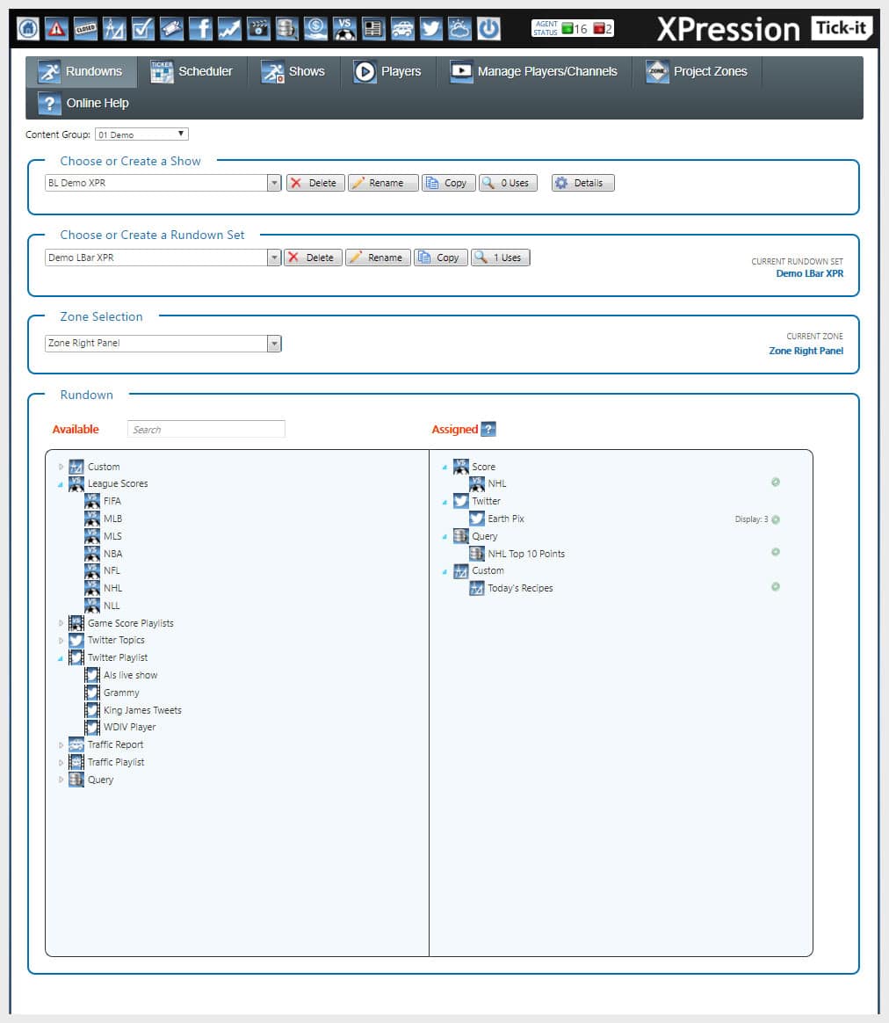
Task: Open the newspaper news icon
Action: tap(373, 29)
